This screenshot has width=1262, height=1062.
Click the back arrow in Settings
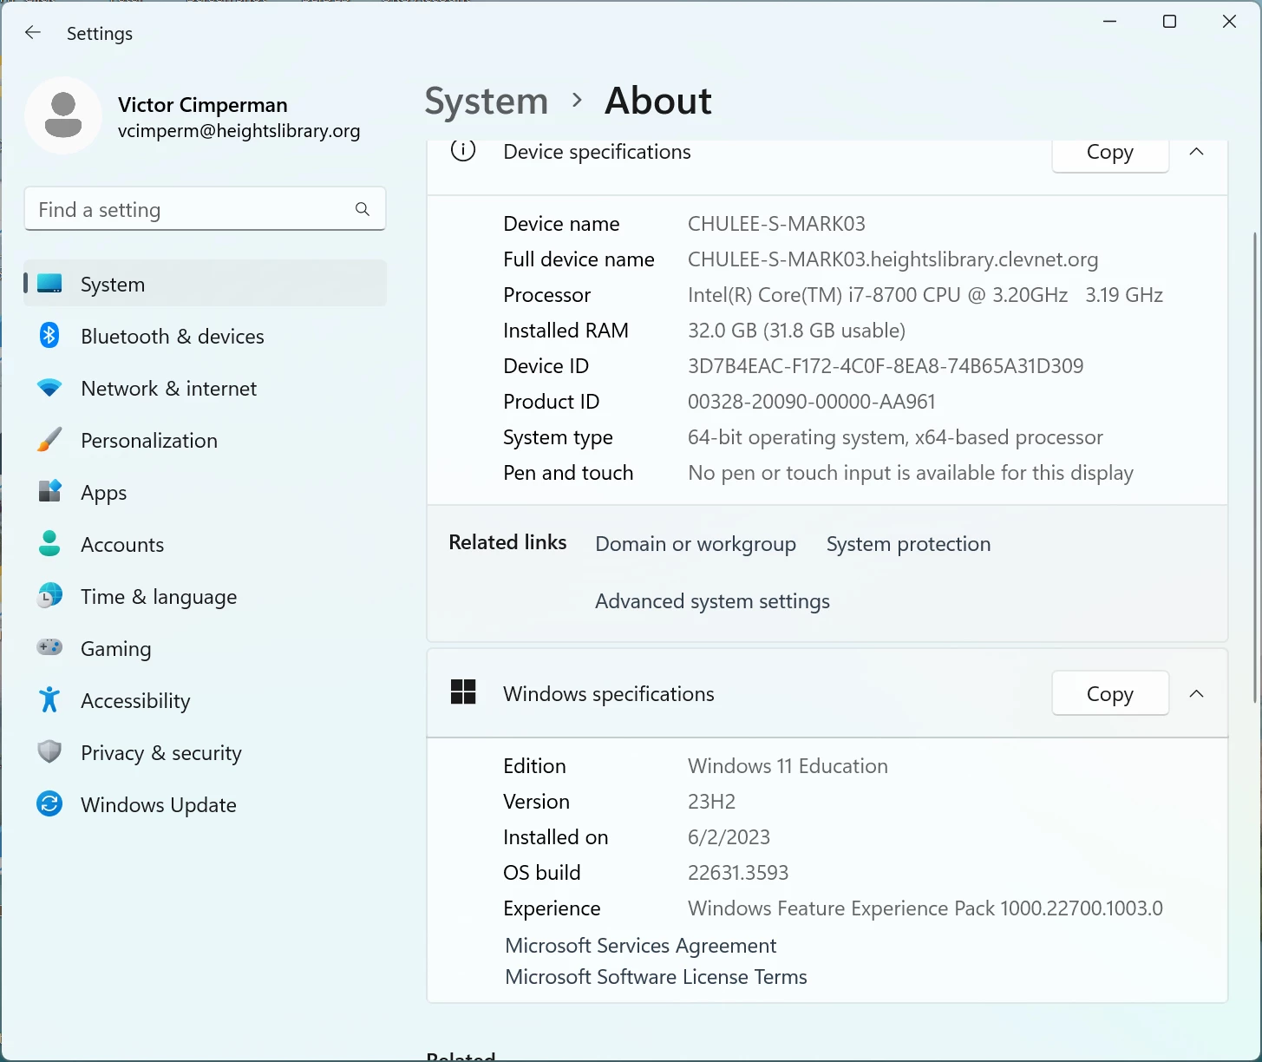[x=33, y=33]
